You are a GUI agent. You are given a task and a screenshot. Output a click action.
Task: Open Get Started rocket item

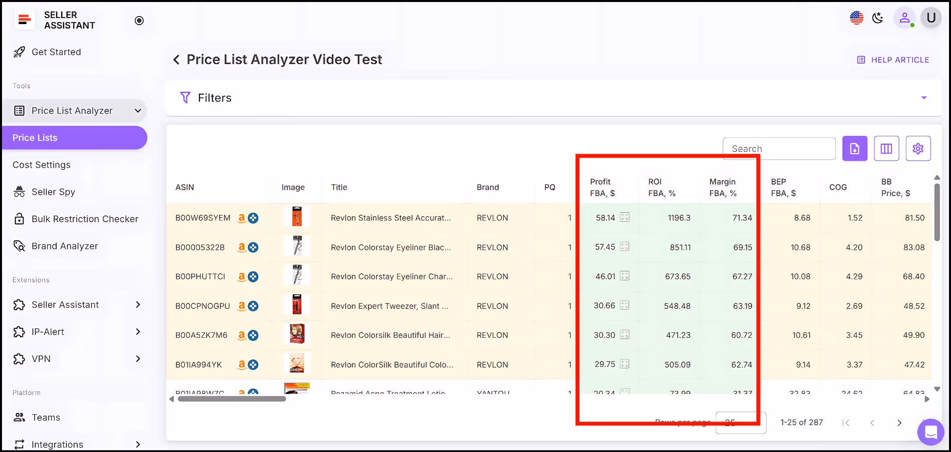coord(48,52)
